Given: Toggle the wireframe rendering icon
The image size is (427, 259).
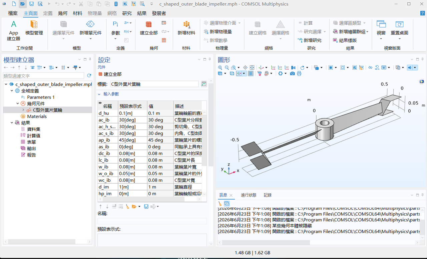Looking at the screenshot, I should click(232, 74).
